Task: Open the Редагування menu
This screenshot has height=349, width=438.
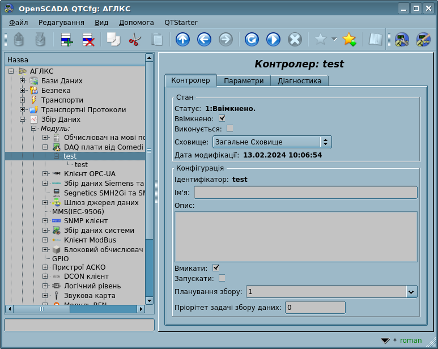Action: click(x=61, y=22)
